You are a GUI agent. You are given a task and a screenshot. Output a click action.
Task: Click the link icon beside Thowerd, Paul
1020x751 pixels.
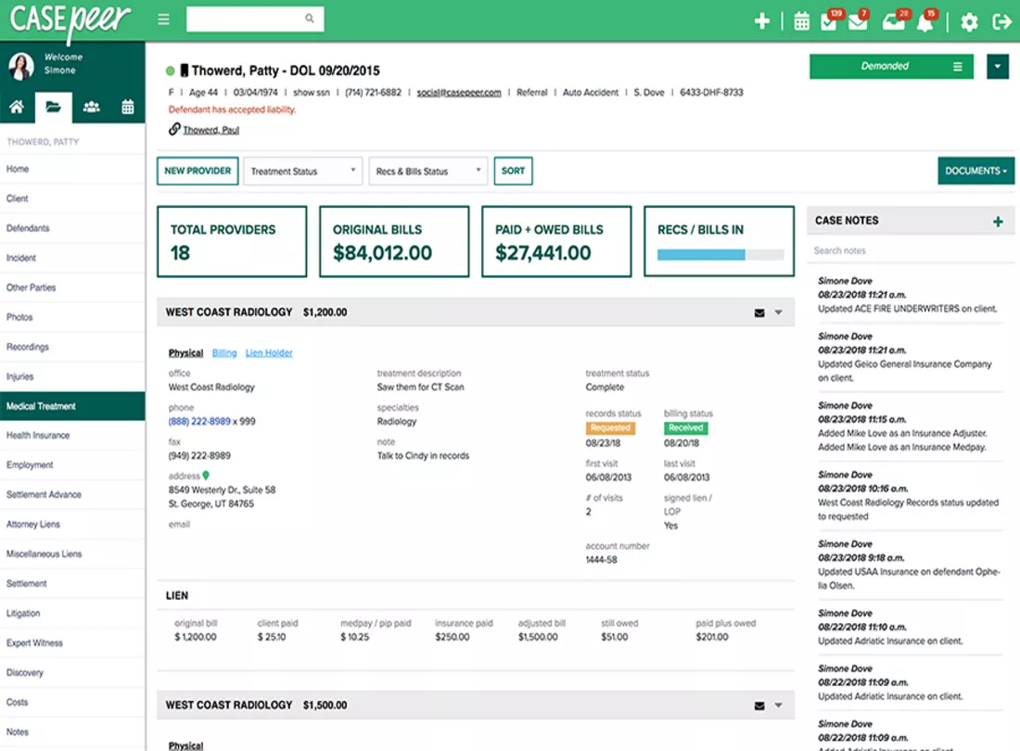174,129
